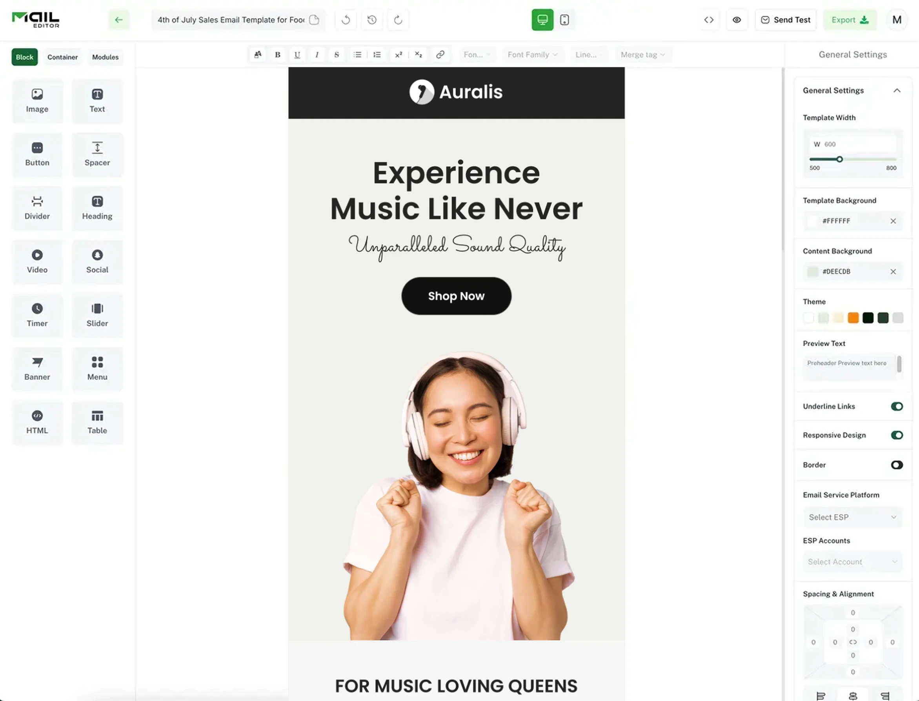The height and width of the screenshot is (701, 919).
Task: Preview email with eye icon
Action: click(x=737, y=20)
